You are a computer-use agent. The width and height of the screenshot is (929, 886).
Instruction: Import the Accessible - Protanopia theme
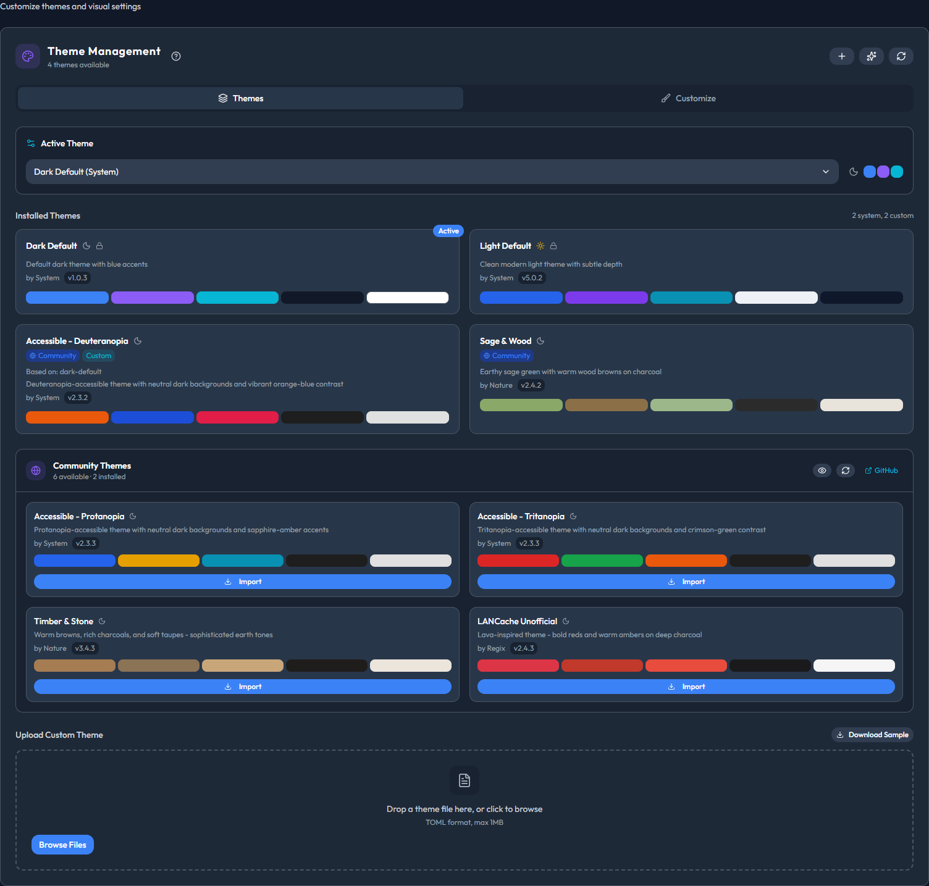pos(243,582)
